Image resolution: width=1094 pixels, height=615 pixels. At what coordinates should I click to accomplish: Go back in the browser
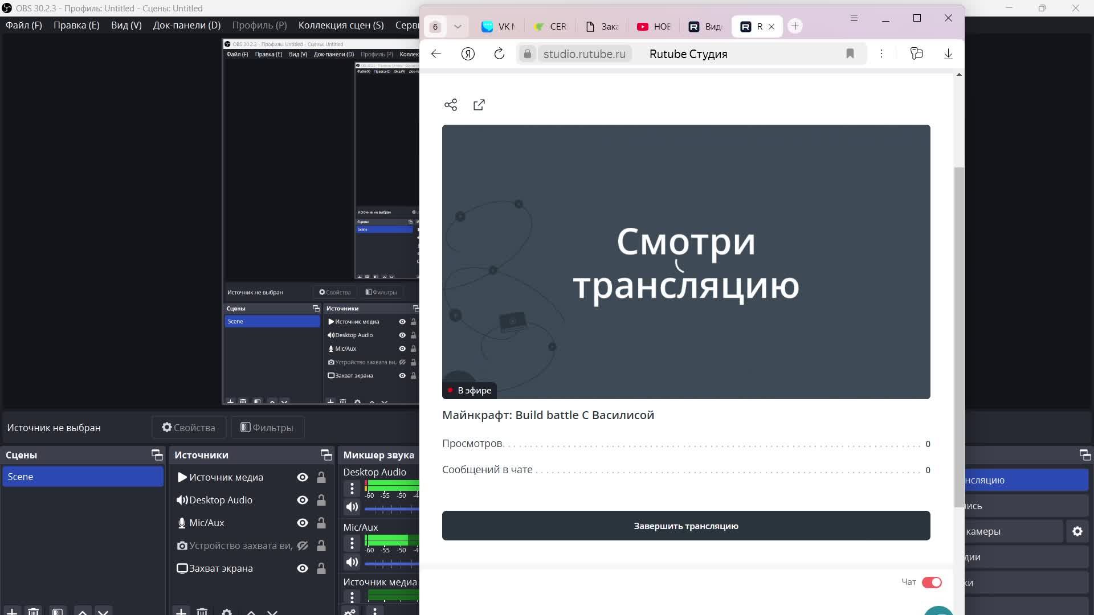[436, 54]
